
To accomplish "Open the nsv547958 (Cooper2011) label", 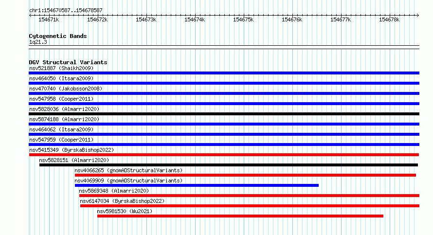I will (x=61, y=99).
